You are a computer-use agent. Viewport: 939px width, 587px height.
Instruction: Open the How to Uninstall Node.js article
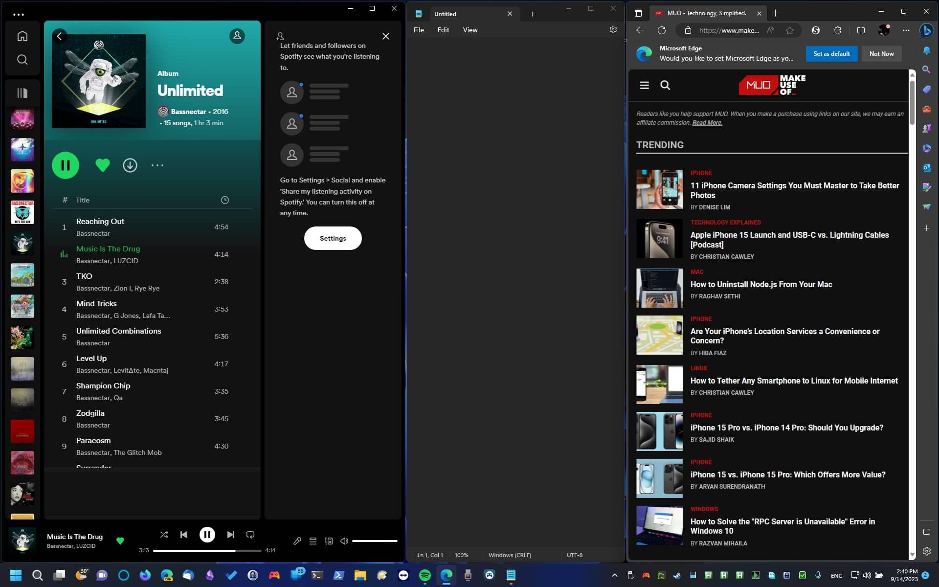pyautogui.click(x=761, y=284)
